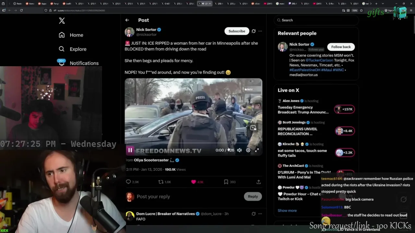The image size is (415, 233).
Task: Switch to the G-b0 tab
Action: pos(166,4)
